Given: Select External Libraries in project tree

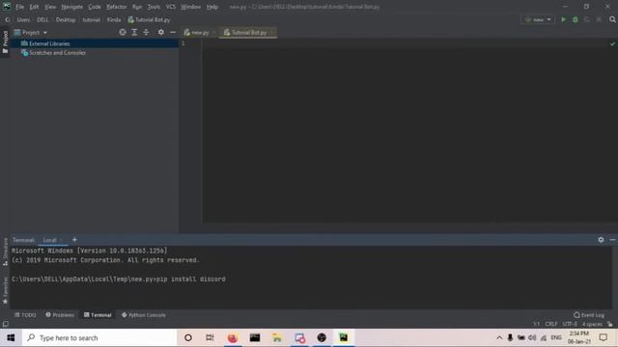Looking at the screenshot, I should click(x=49, y=43).
